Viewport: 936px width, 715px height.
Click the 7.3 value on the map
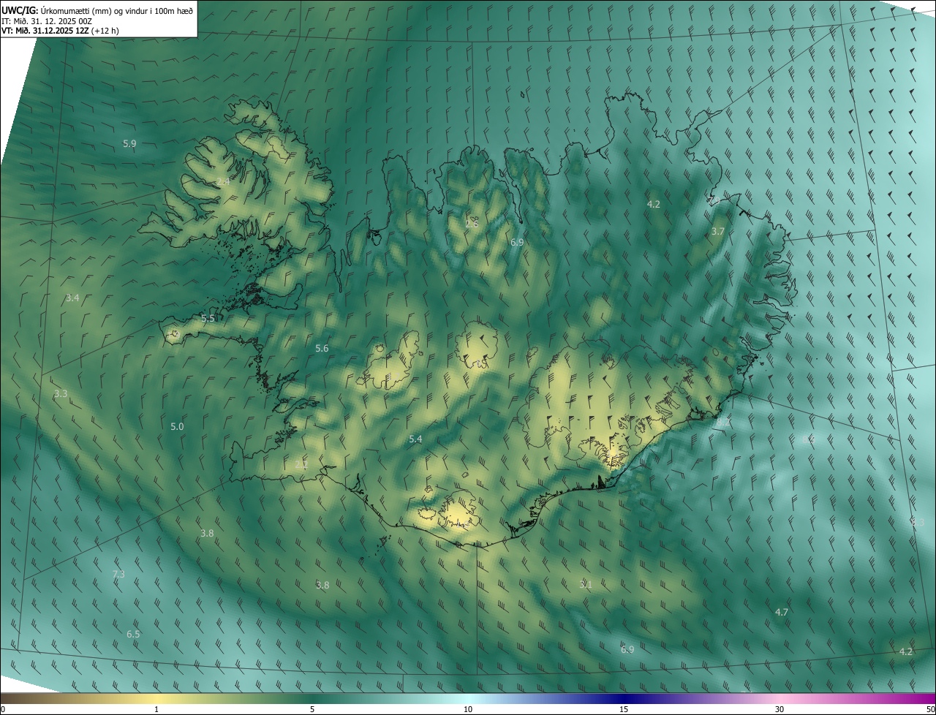[118, 575]
